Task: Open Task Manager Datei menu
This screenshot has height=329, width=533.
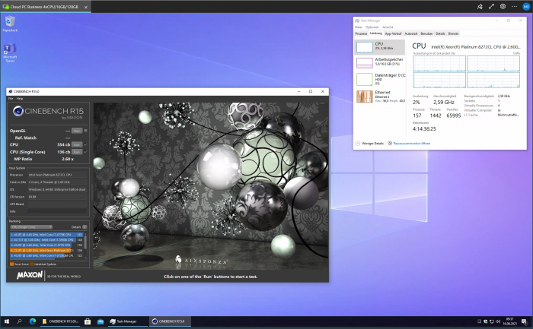Action: 359,27
